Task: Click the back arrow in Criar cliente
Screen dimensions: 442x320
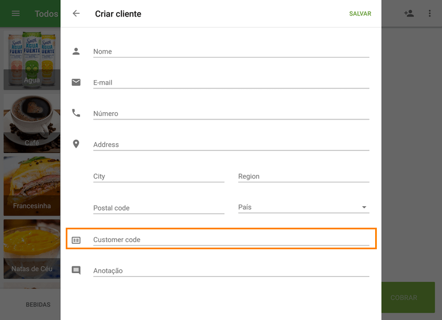Action: pyautogui.click(x=76, y=14)
